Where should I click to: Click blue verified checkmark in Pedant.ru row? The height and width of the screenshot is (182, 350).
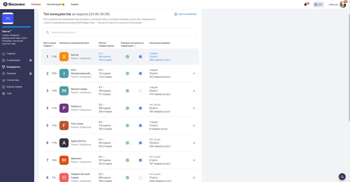point(140,108)
